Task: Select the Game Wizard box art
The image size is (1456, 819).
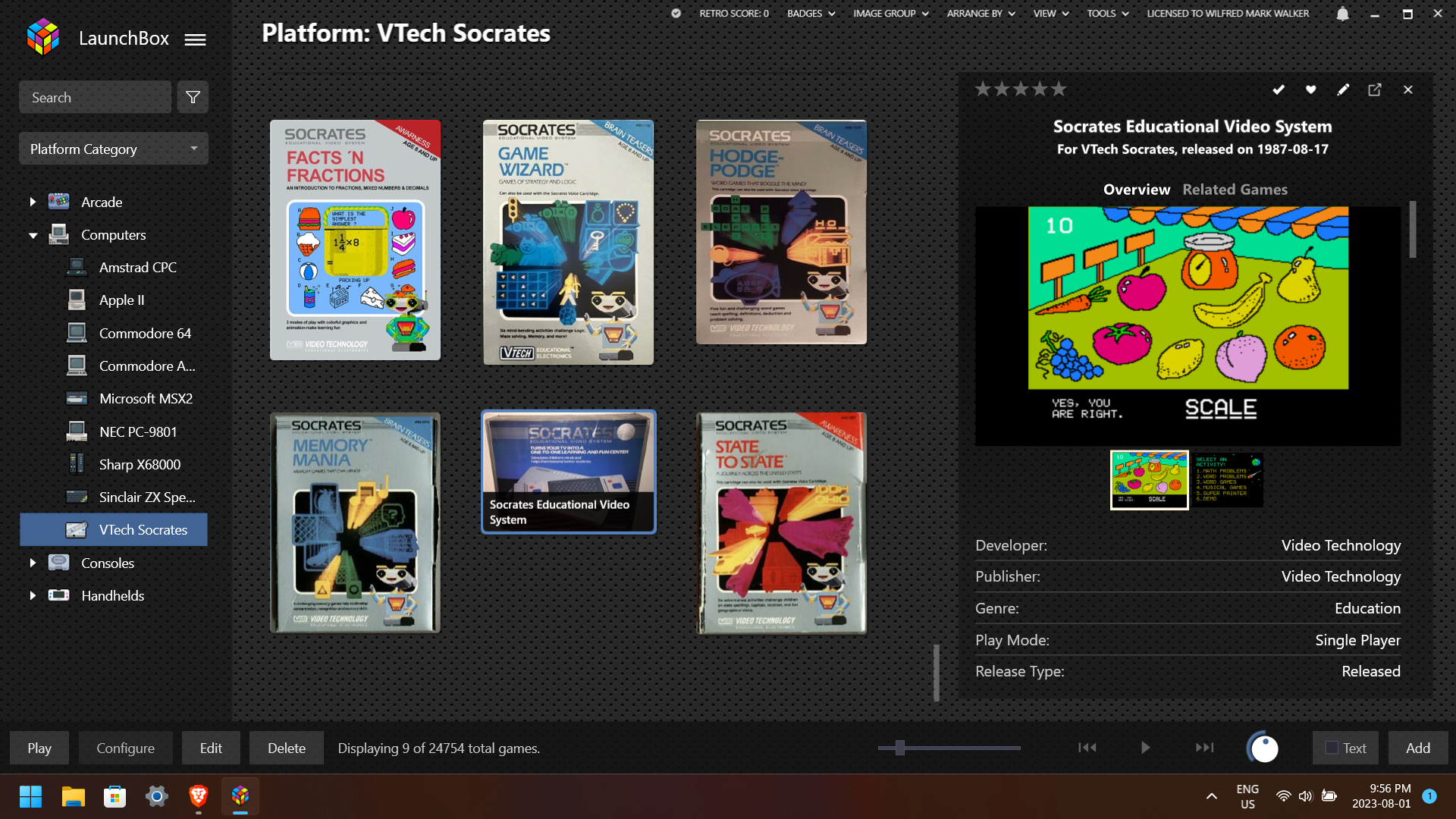Action: pos(569,243)
